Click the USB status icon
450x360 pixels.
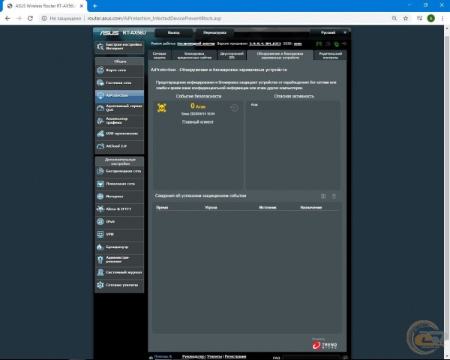click(x=344, y=43)
